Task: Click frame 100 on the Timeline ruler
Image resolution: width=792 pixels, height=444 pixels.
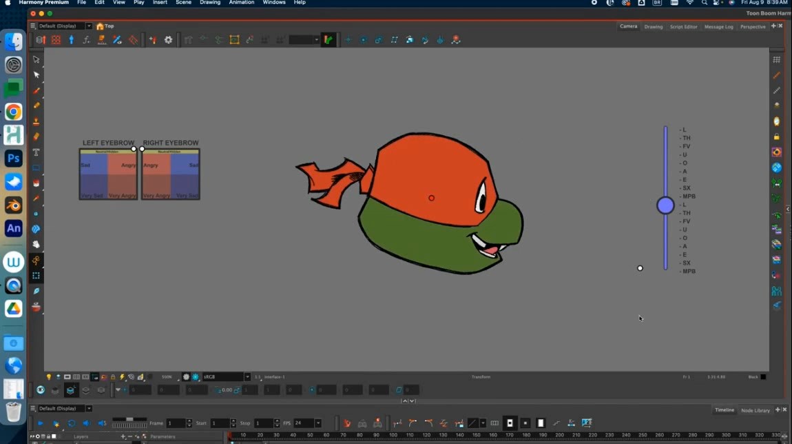Action: pyautogui.click(x=393, y=435)
